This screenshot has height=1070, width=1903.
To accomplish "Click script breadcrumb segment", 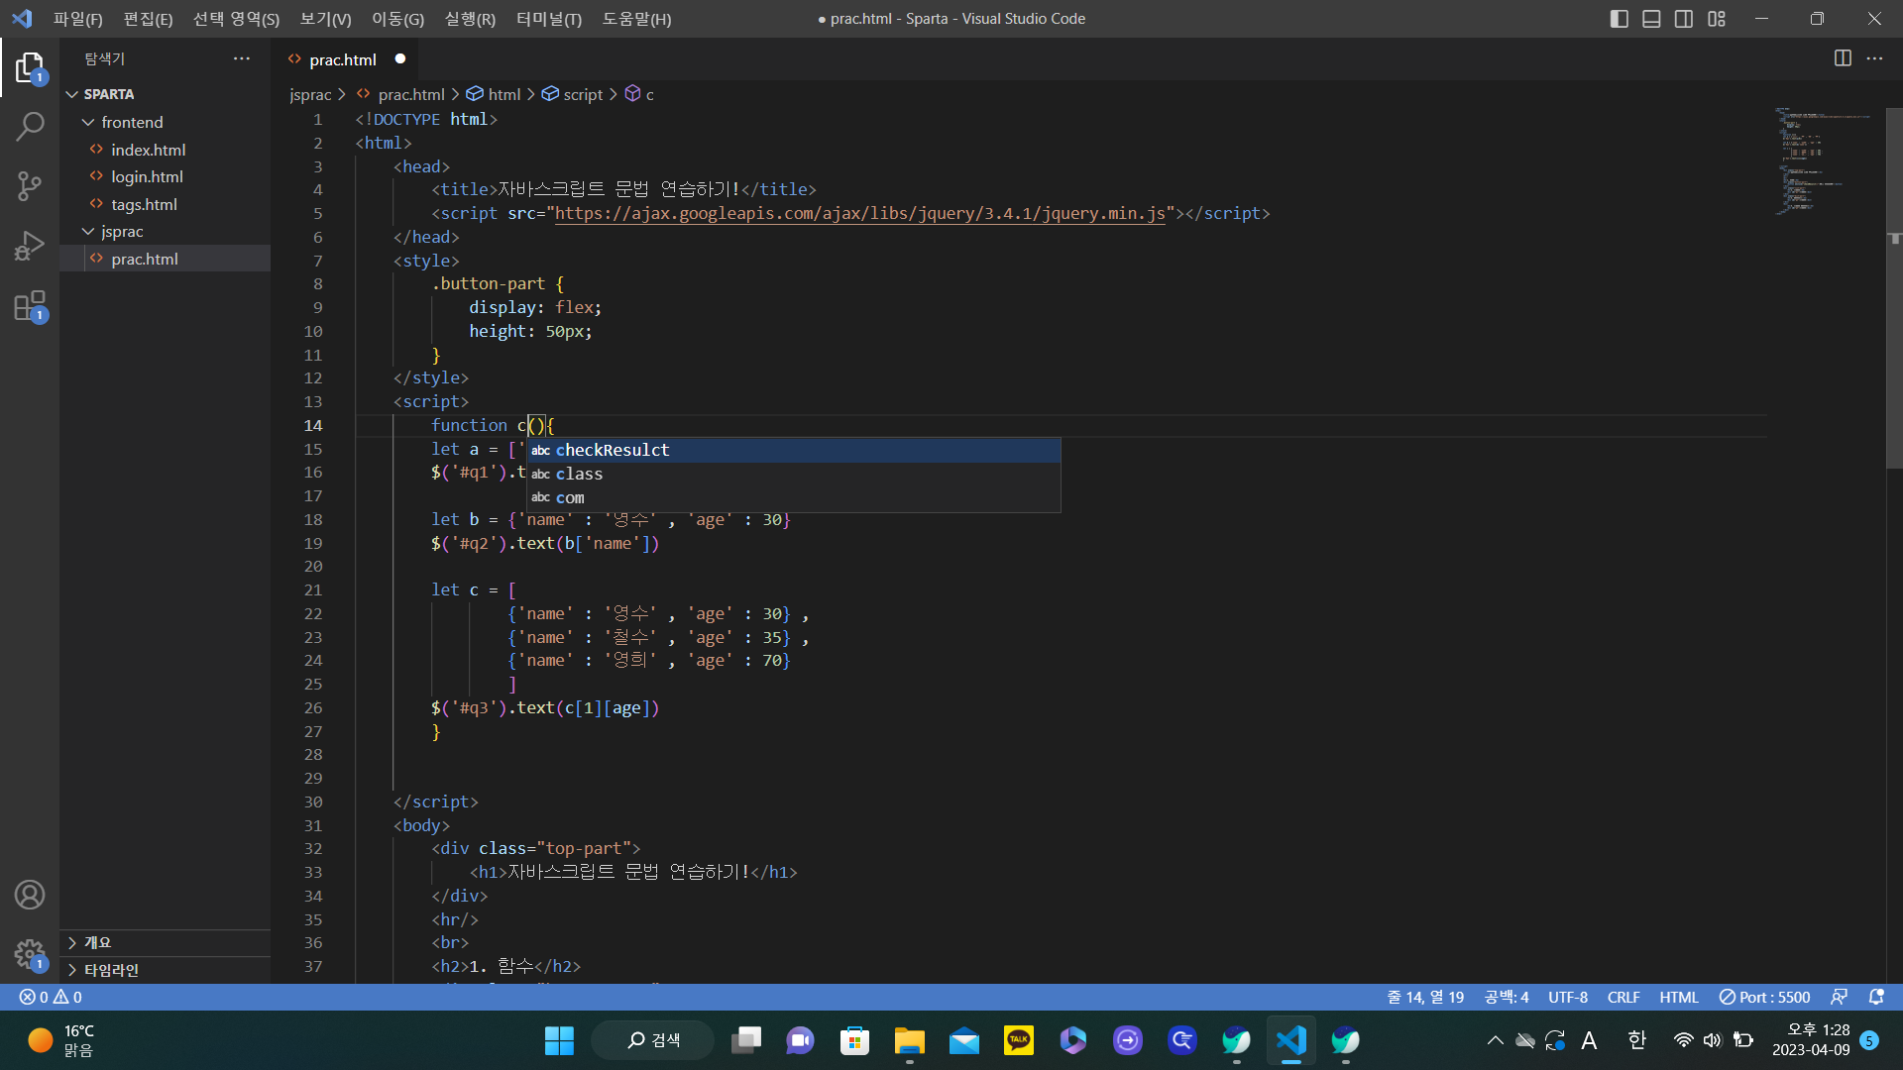I will [x=572, y=94].
